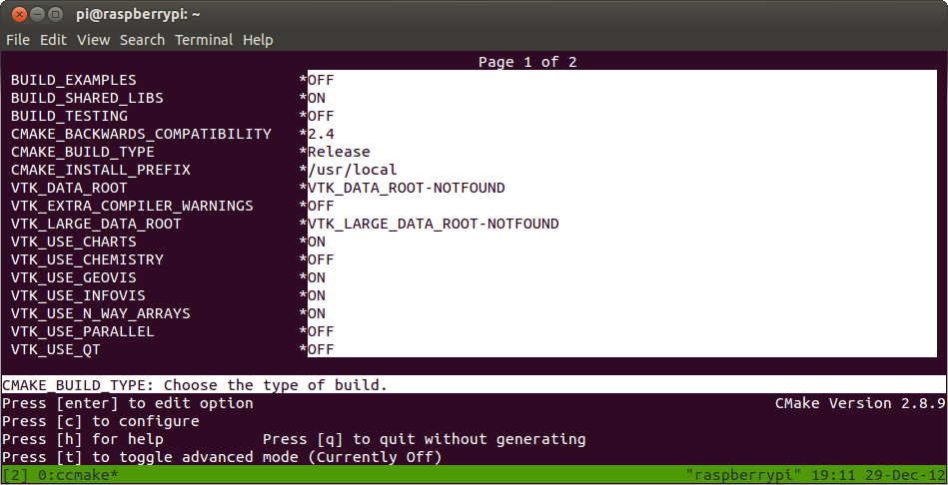Select the VTK_DATA_ROOT option name
Viewport: 948px width, 485px height.
tap(69, 188)
